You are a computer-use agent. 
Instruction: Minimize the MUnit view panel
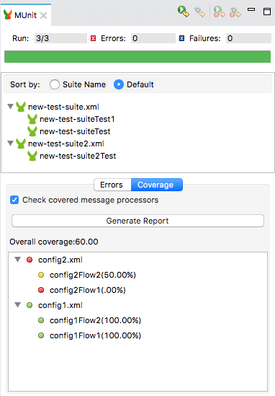(251, 9)
